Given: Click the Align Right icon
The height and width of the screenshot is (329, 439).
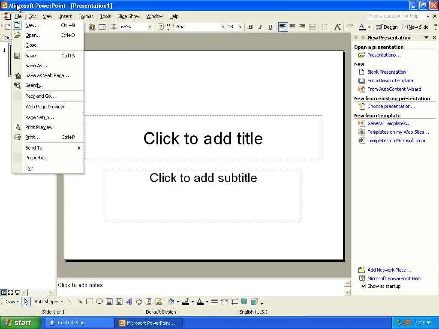Looking at the screenshot, I should 302,27.
